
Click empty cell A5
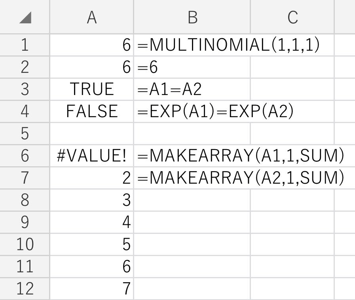(91, 134)
